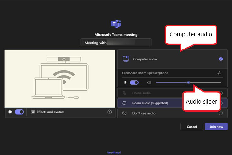
Task: Click the Microsoft Teams logo
Action: (x=116, y=24)
